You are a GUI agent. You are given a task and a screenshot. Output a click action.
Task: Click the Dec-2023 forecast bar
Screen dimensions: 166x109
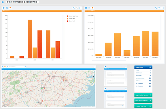coord(108,49)
